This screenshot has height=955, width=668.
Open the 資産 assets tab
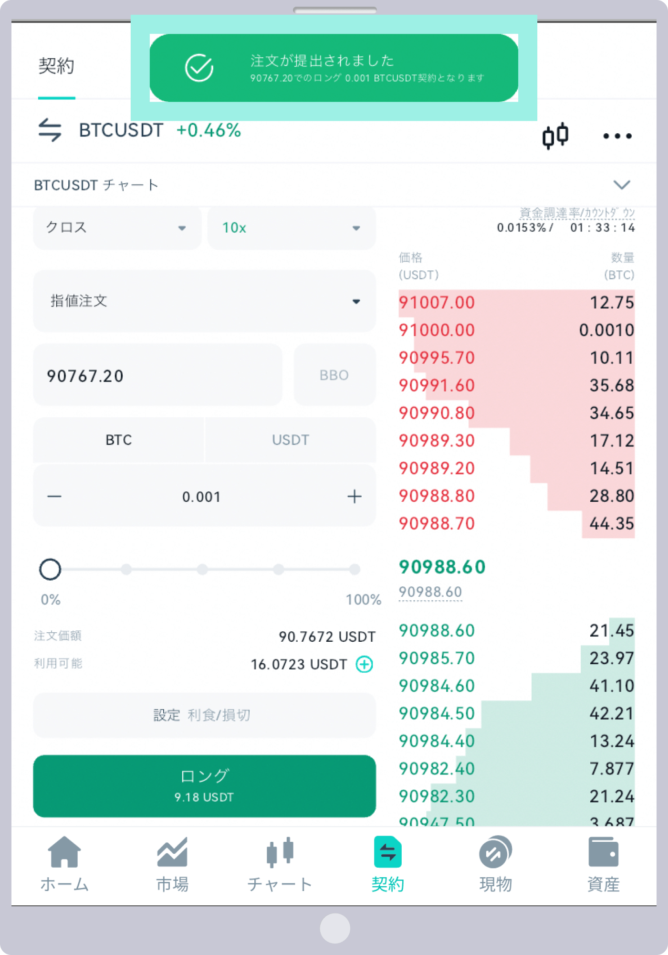pos(603,864)
